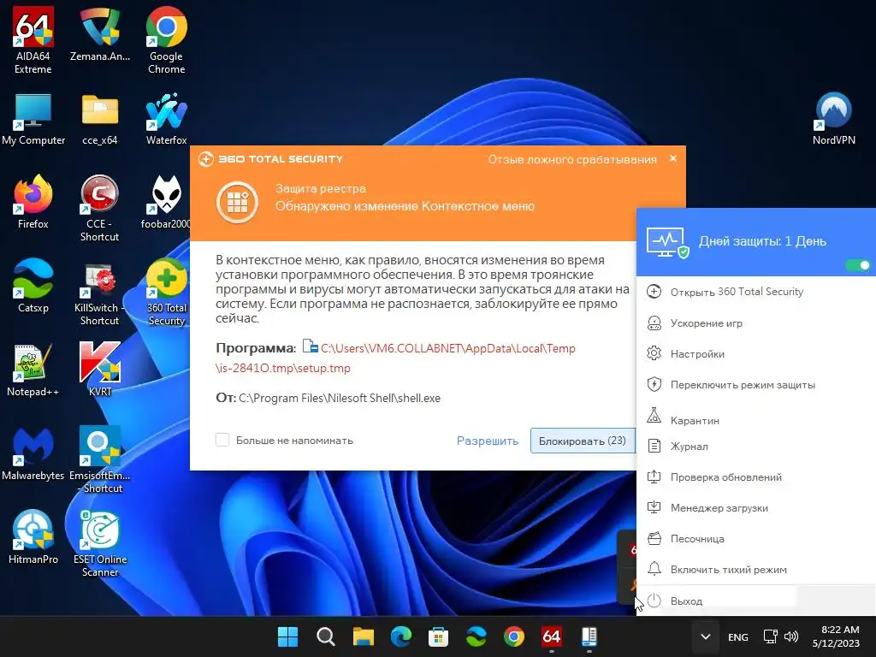Open 'Песочница' menu entry

(x=756, y=539)
